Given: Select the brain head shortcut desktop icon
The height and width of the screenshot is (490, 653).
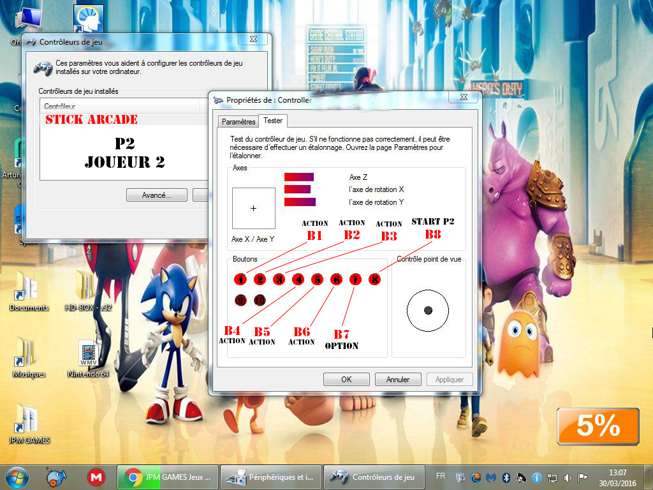Looking at the screenshot, I should point(88,19).
